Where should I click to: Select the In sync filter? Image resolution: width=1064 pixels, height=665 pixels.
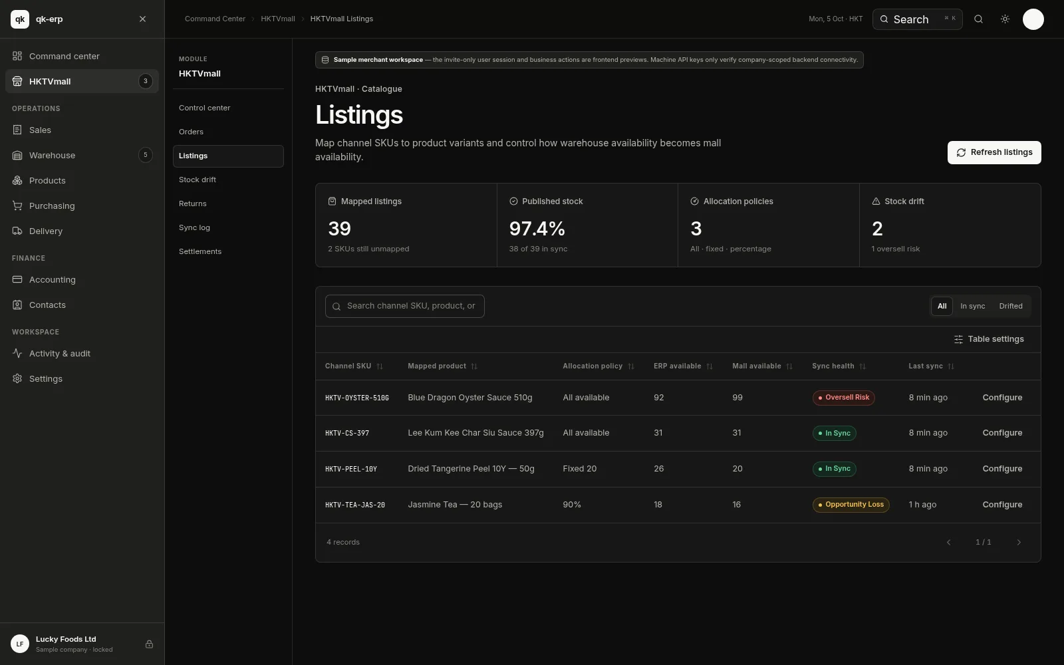[972, 306]
